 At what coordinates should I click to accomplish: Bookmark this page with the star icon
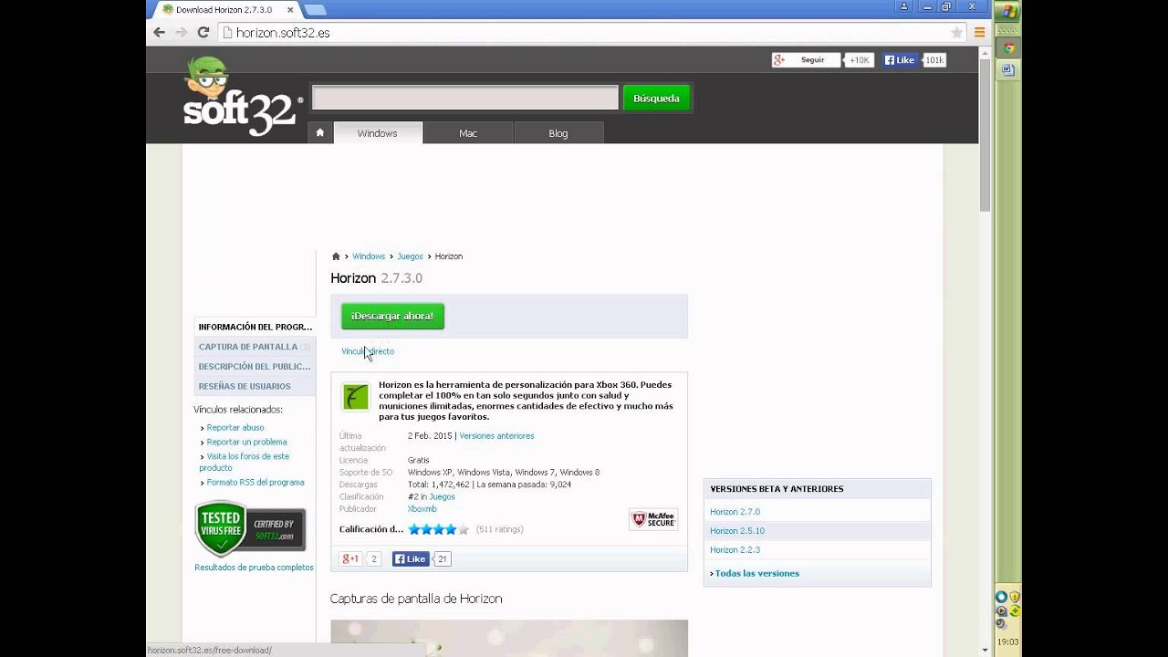[957, 32]
